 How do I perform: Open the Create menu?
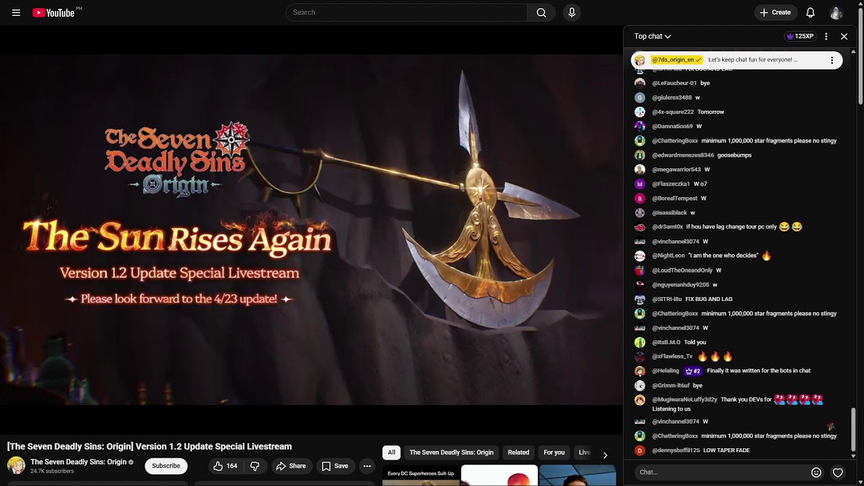click(x=775, y=13)
